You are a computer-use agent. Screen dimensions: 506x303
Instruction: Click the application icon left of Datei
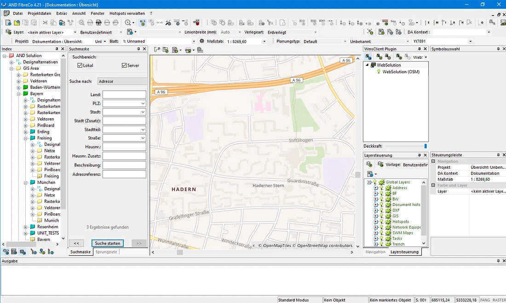click(x=6, y=13)
